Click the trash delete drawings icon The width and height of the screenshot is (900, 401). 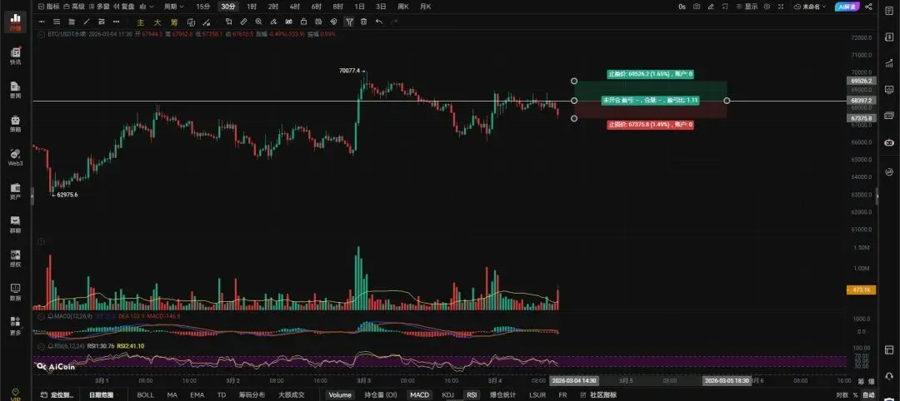pyautogui.click(x=364, y=22)
